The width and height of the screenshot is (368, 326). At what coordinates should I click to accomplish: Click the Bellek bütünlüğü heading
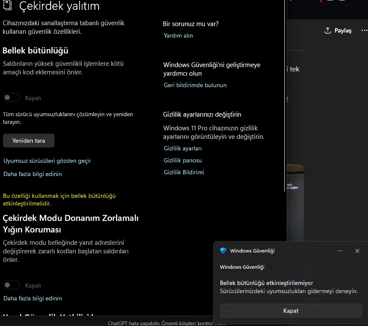coord(36,50)
